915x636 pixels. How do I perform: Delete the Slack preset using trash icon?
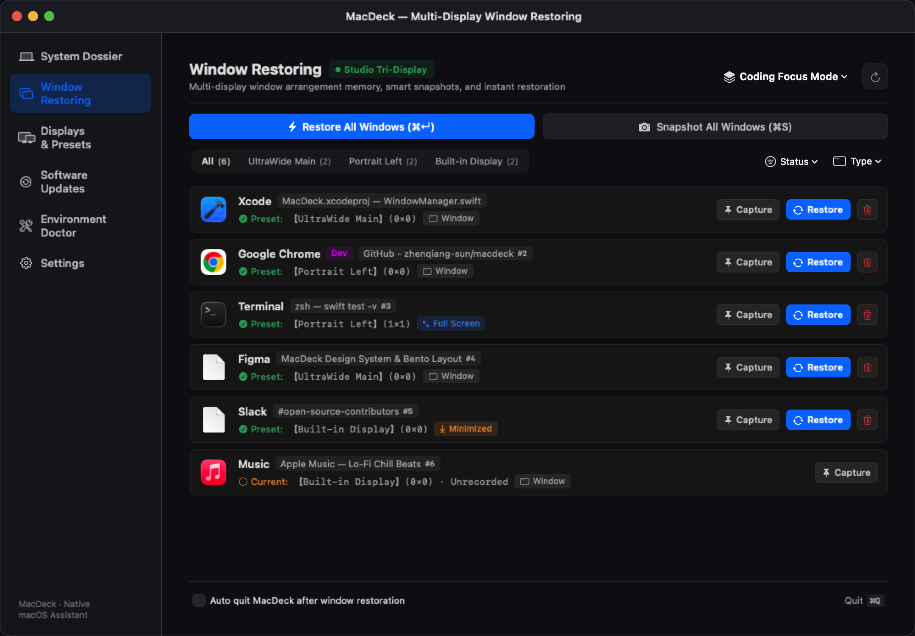867,420
